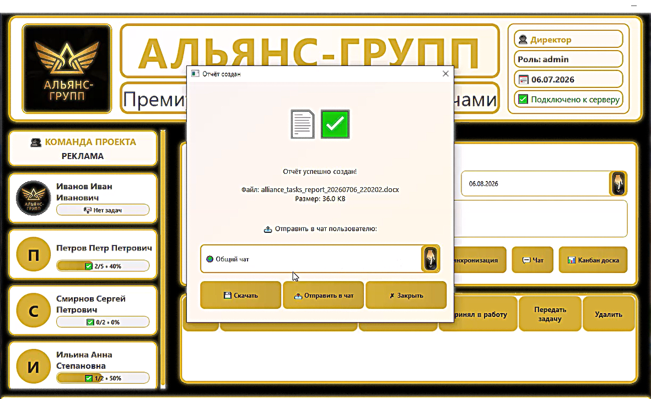Click the calendar icon beside 06.07.2026
651x399 pixels.
pos(524,80)
